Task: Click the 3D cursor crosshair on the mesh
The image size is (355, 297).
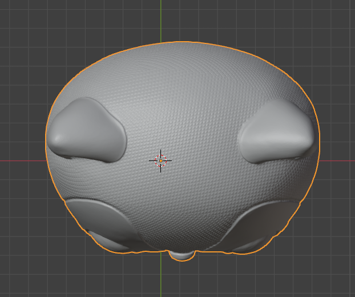Action: [x=161, y=161]
